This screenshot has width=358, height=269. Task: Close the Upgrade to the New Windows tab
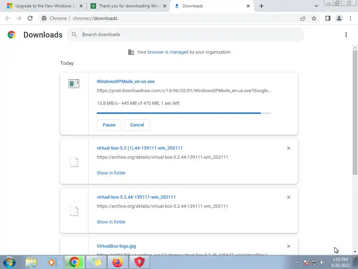81,6
